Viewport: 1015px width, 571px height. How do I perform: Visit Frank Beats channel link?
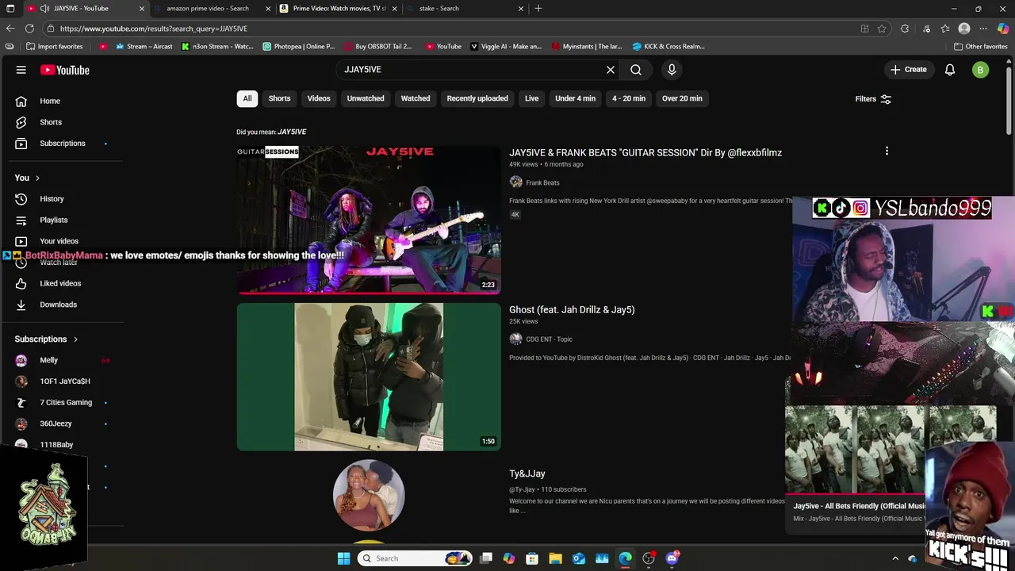coord(542,182)
